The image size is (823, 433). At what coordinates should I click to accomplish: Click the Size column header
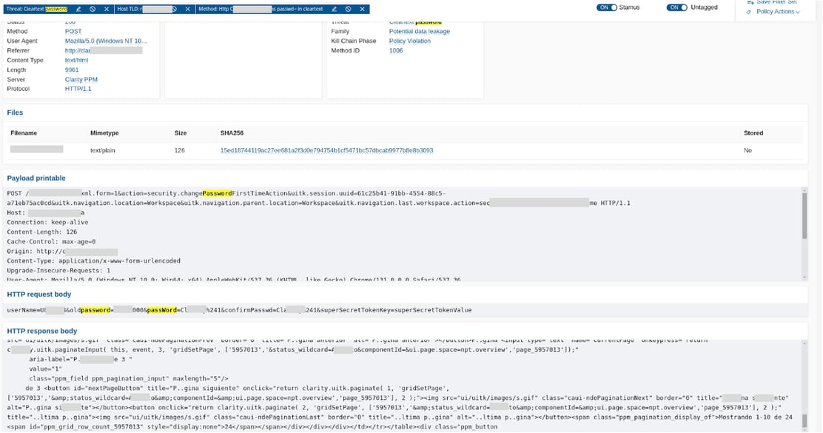(x=181, y=133)
